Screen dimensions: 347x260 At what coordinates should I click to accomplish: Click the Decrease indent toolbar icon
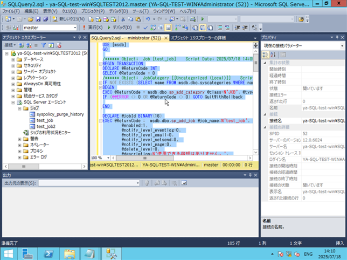tap(237, 28)
